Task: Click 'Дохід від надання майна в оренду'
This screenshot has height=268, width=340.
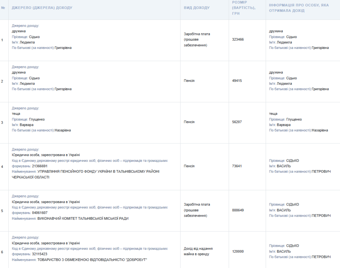Action: click(x=198, y=251)
